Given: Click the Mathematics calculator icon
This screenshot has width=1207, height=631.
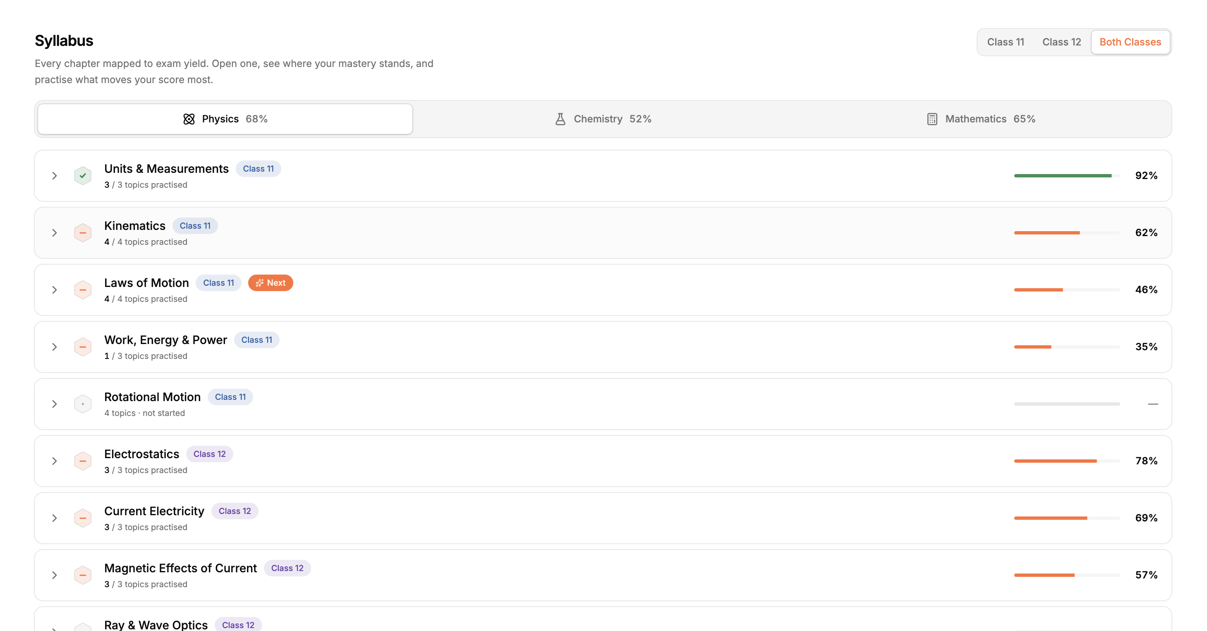Looking at the screenshot, I should pyautogui.click(x=932, y=119).
